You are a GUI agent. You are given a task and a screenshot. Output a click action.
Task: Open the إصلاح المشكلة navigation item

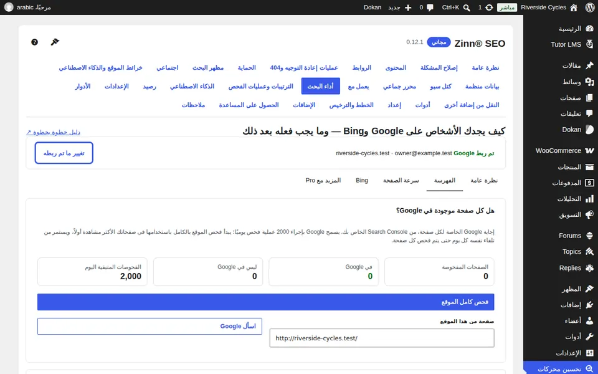click(439, 67)
